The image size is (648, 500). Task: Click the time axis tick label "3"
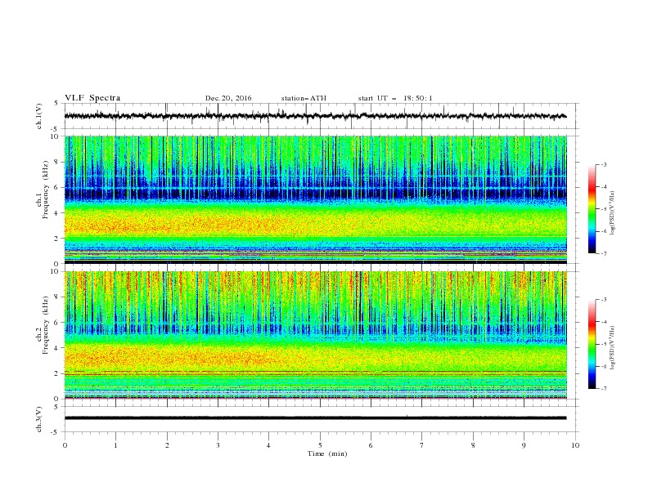(x=218, y=445)
